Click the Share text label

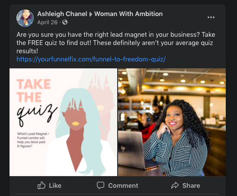191,186
